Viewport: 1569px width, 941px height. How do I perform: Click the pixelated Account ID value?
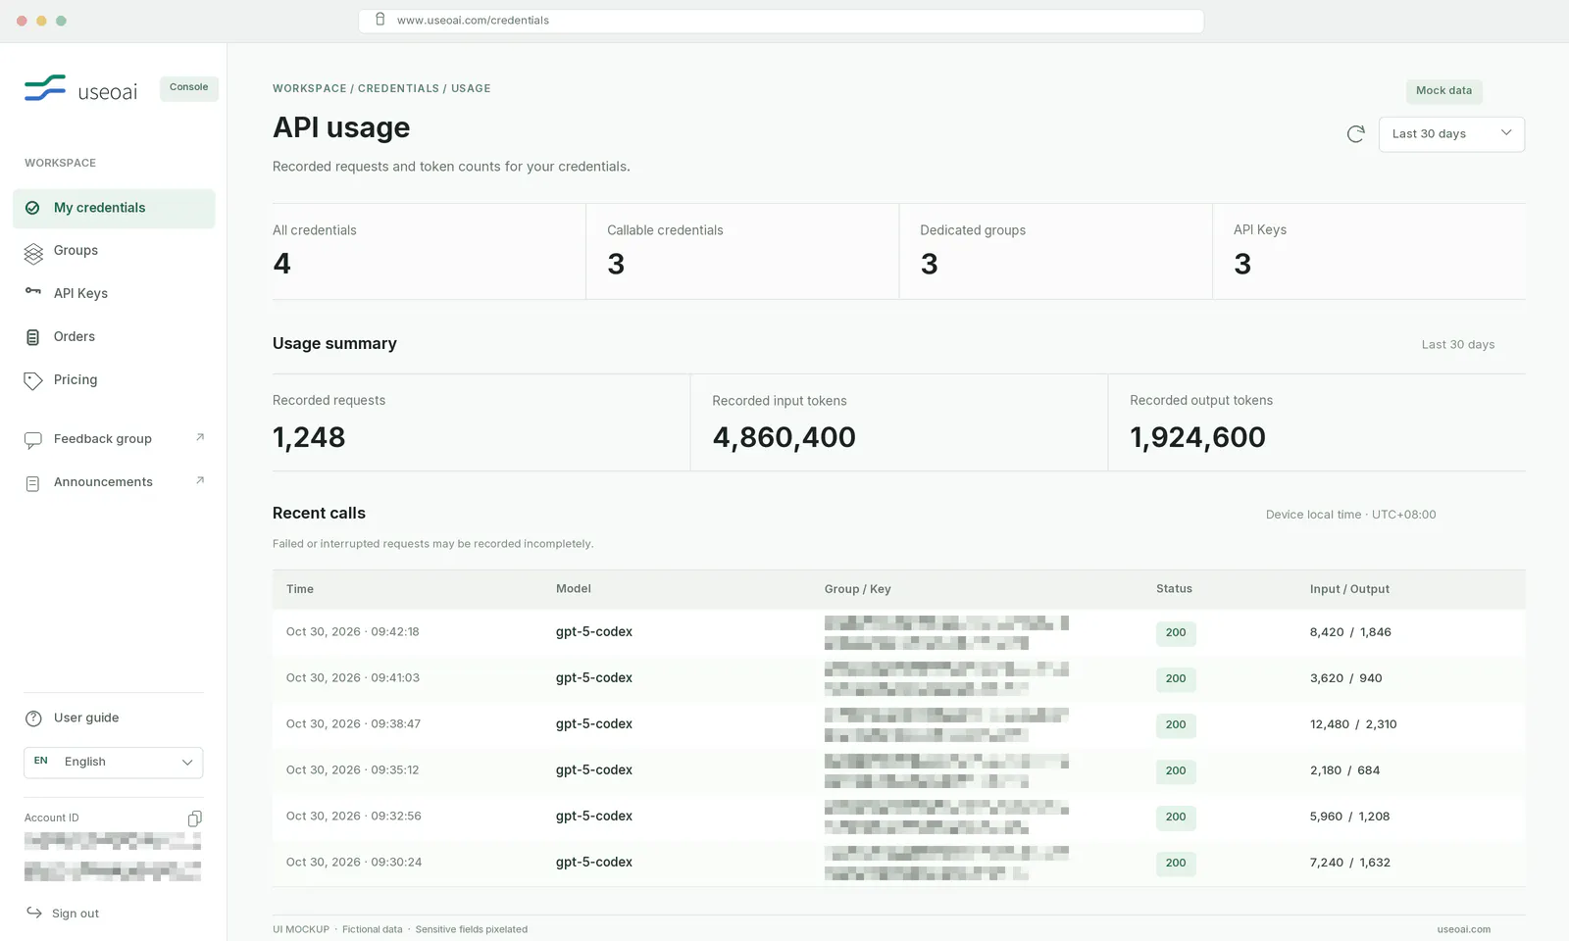coord(113,857)
